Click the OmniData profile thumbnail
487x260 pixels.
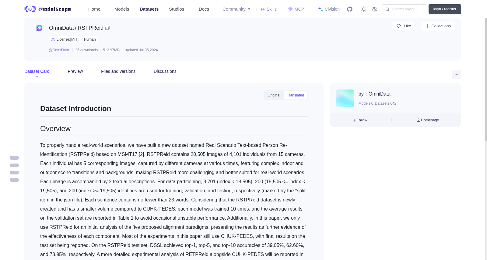point(345,98)
